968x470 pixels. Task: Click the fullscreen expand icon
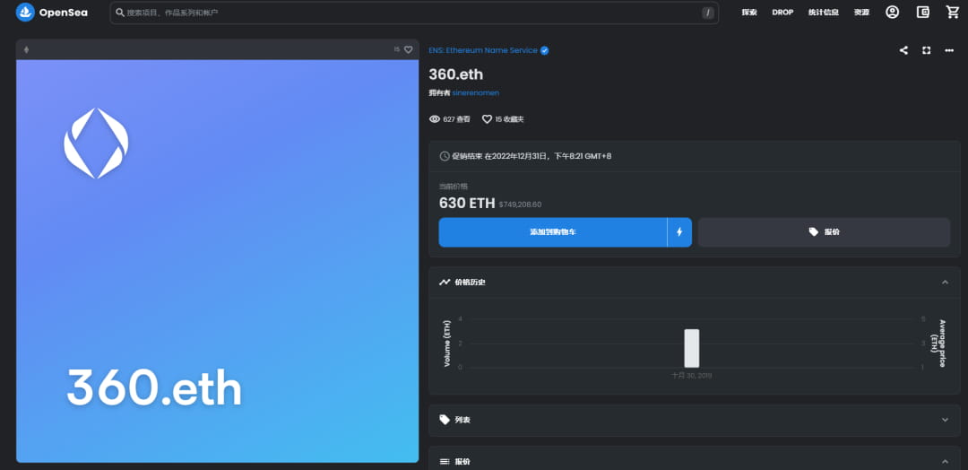[x=926, y=50]
